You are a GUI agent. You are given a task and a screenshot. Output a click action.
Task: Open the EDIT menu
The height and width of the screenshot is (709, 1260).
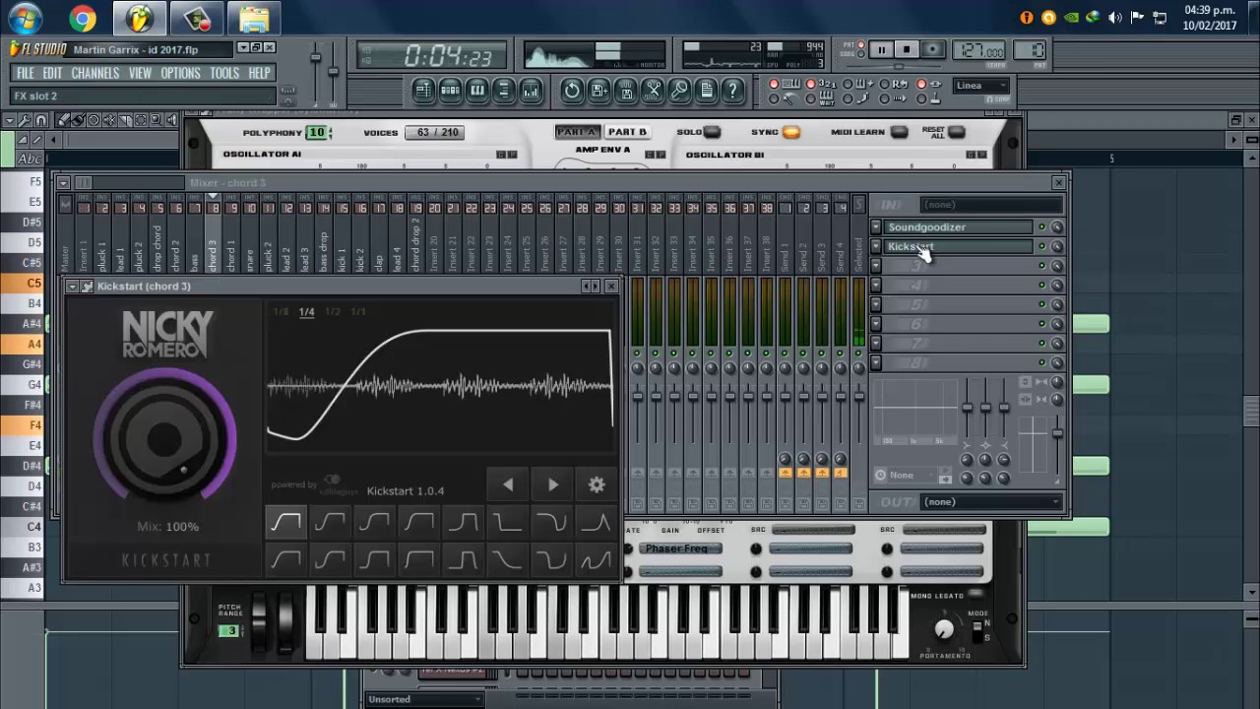point(52,73)
